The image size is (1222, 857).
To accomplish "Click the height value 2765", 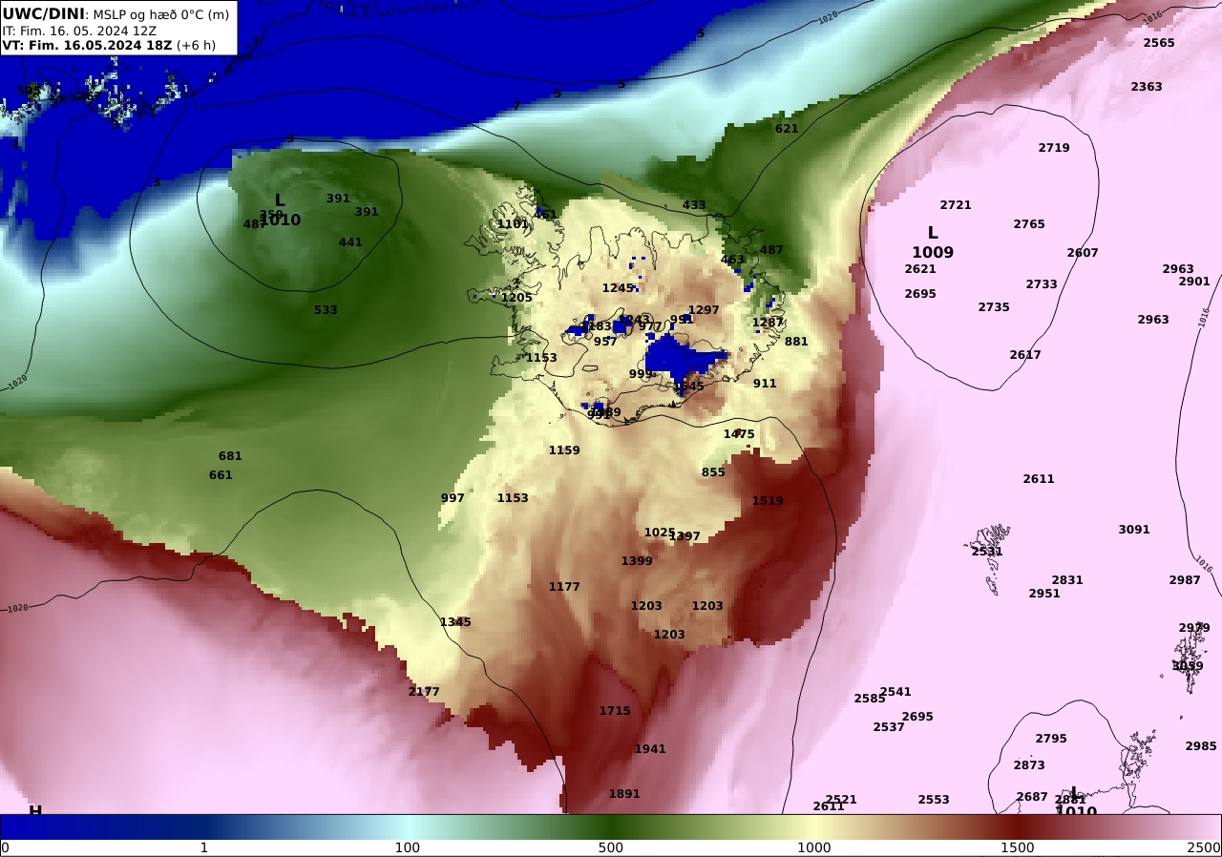I will pos(1029,224).
